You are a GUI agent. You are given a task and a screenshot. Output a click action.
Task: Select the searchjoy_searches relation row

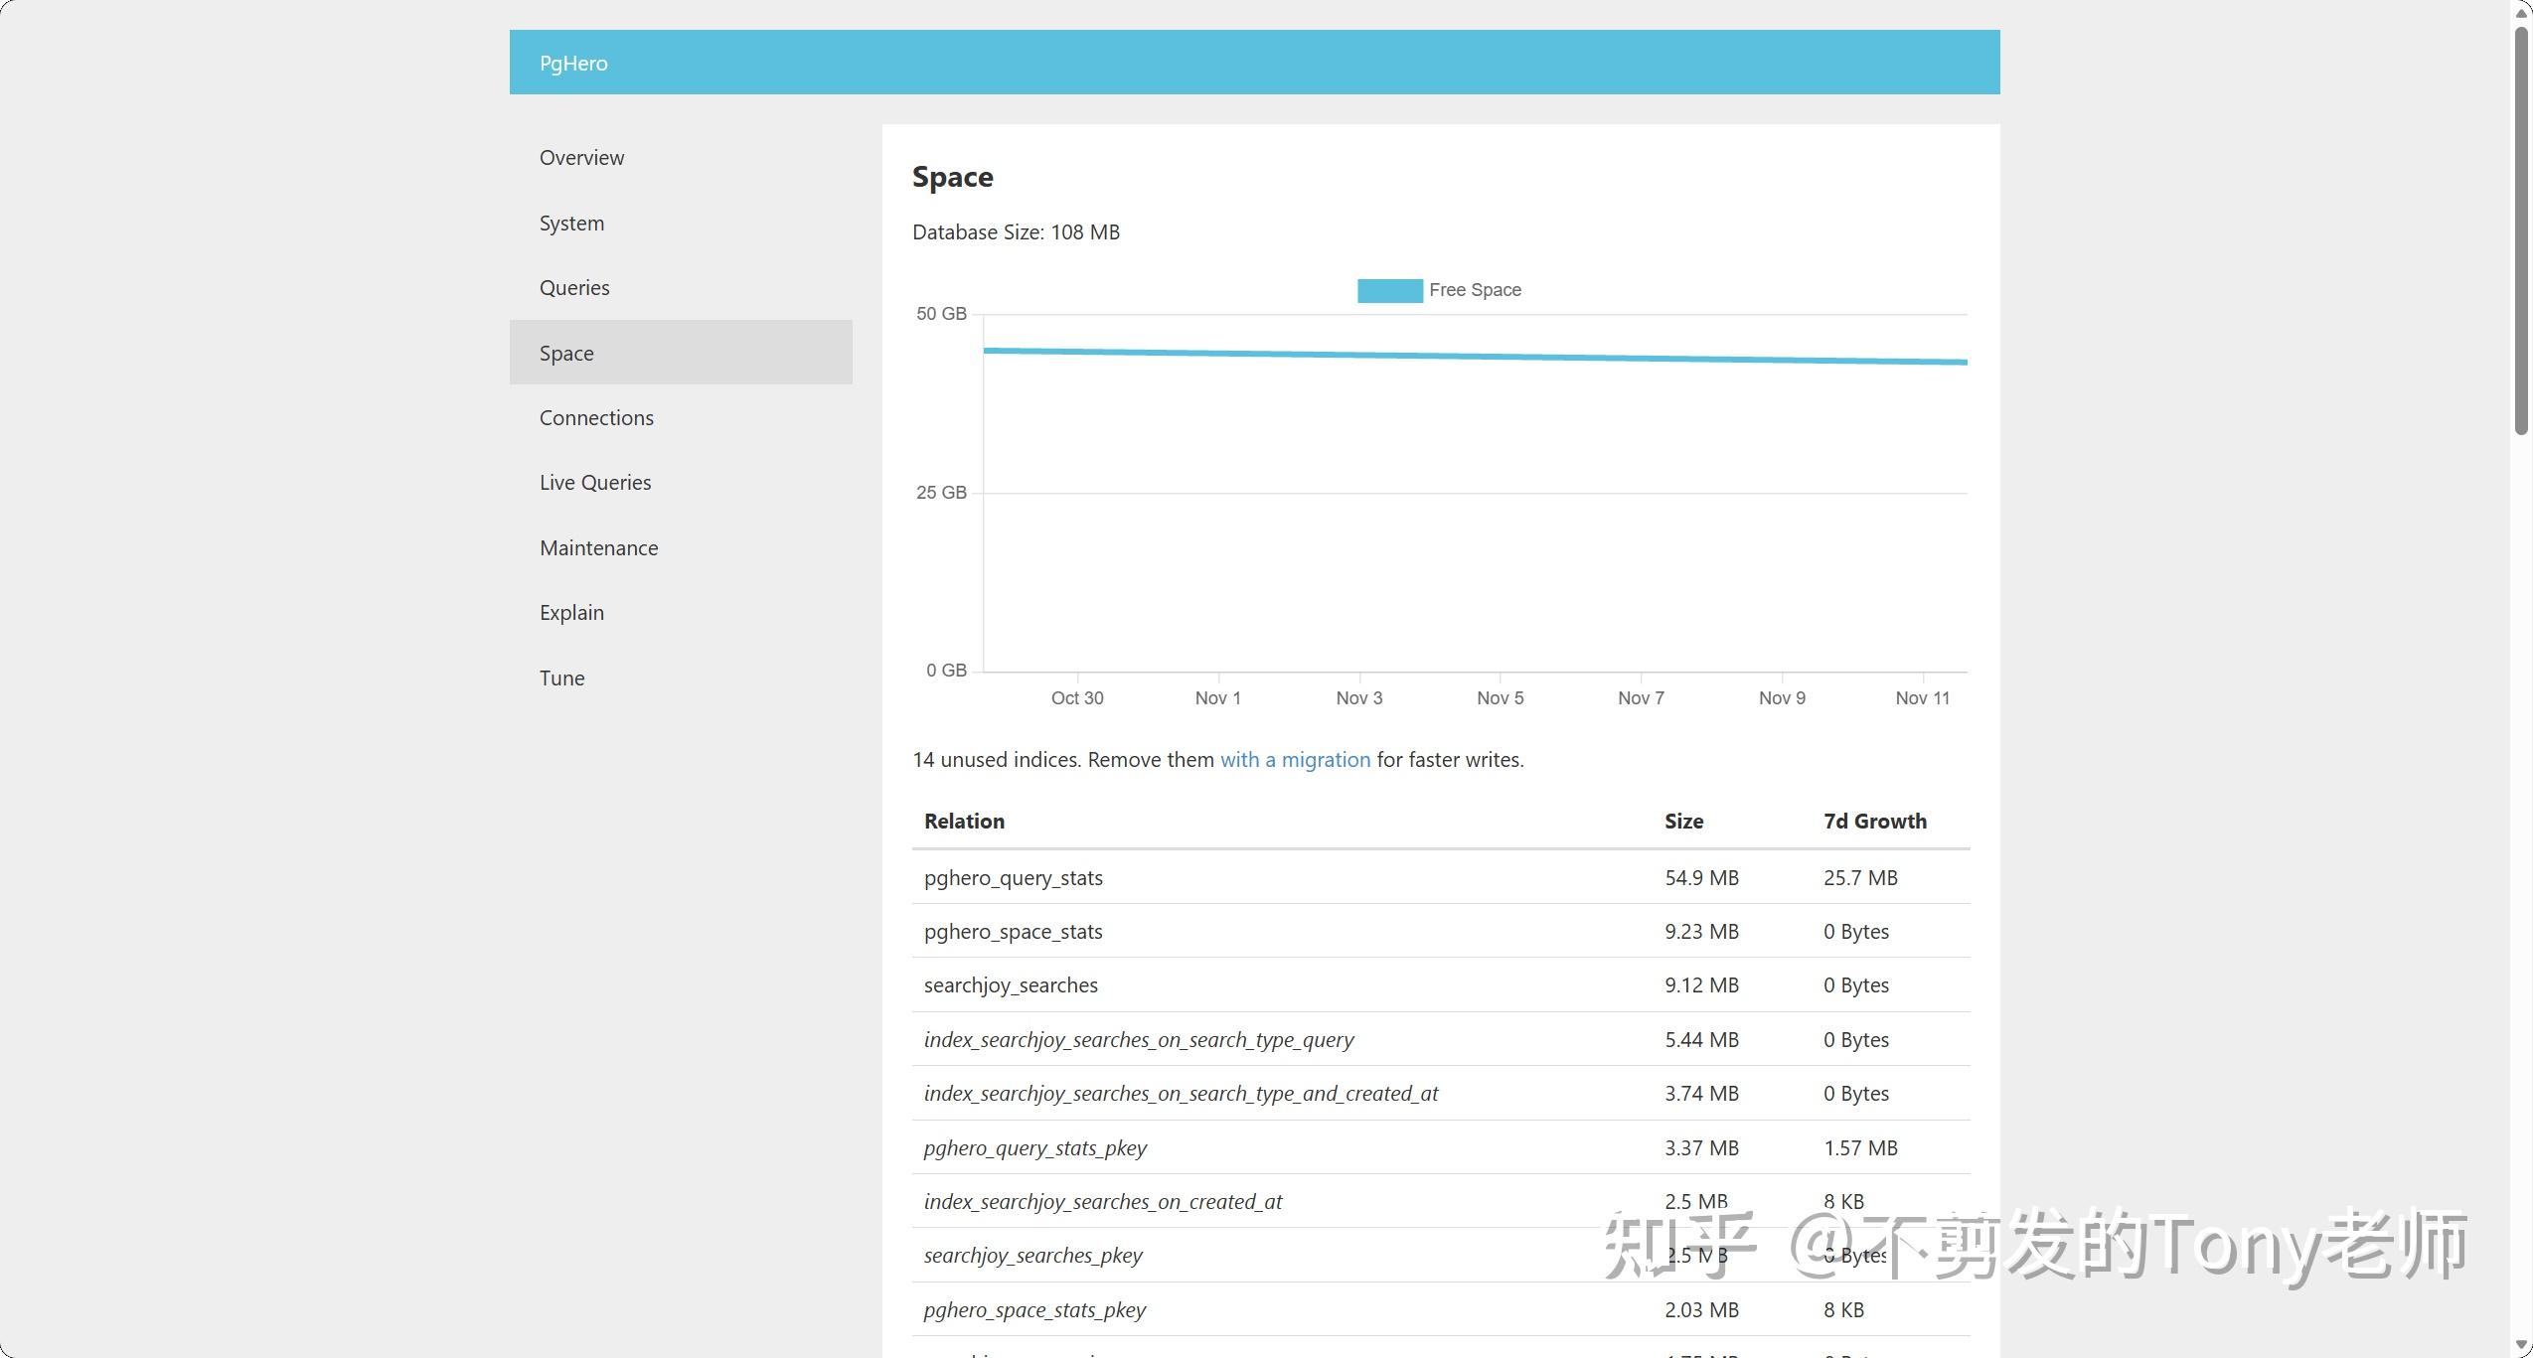coord(1441,985)
